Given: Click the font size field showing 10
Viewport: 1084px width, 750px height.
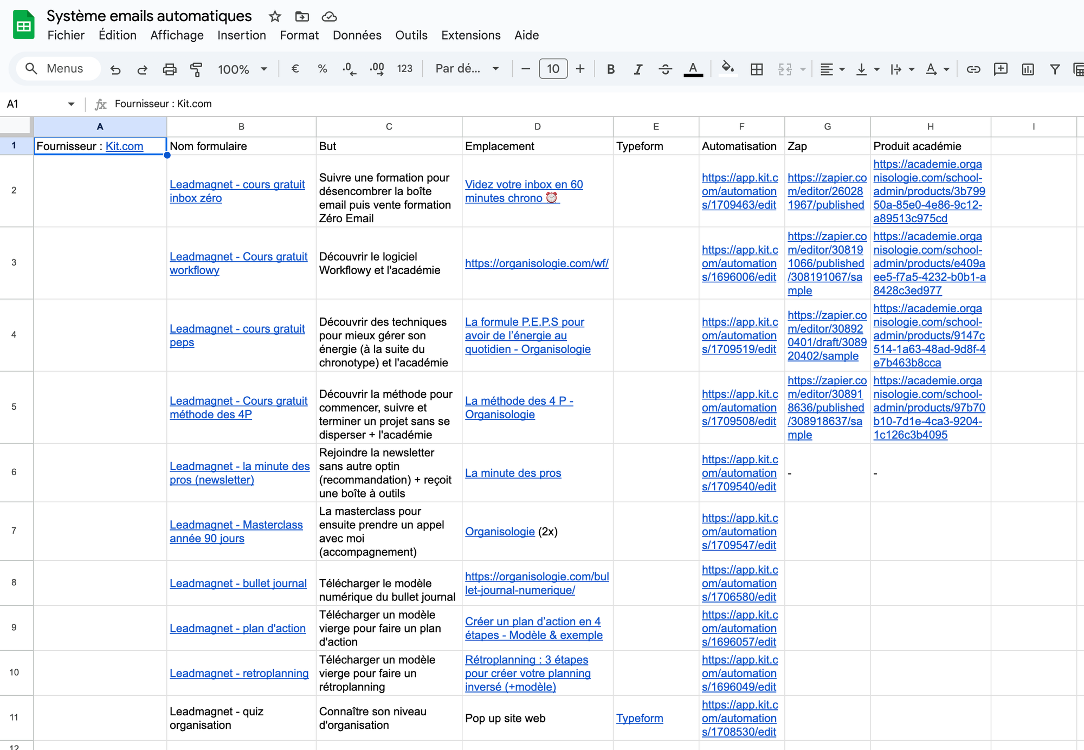Looking at the screenshot, I should tap(553, 69).
